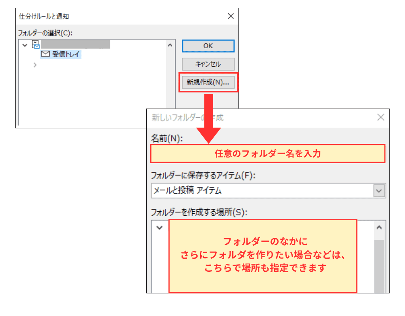The image size is (405, 316).
Task: Click the 仕分けルールと通知 title bar
Action: pos(119,16)
